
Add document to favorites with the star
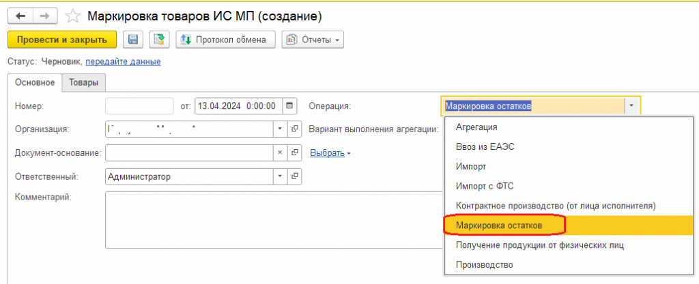click(72, 16)
